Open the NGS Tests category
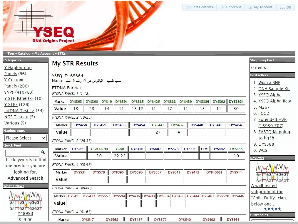The width and height of the screenshot is (298, 224). (16, 117)
